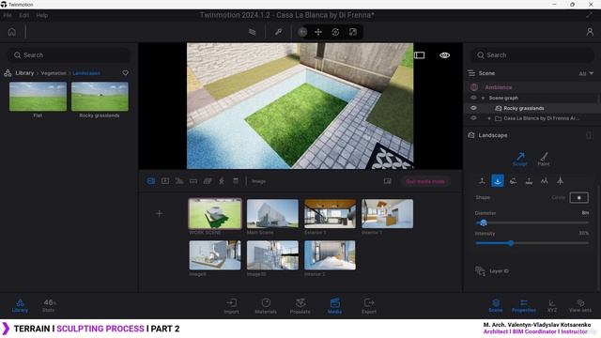
Task: Toggle viewport eye visibility icon
Action: point(444,55)
